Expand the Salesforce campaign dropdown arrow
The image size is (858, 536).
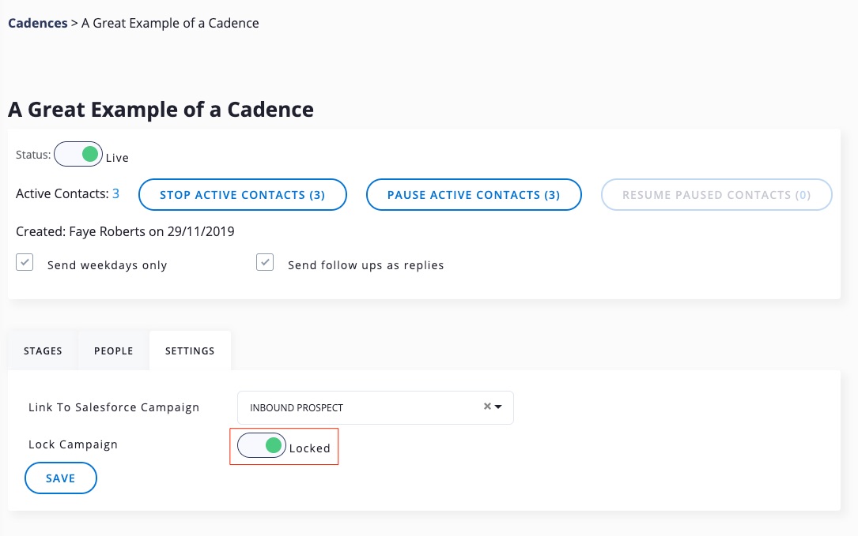499,407
